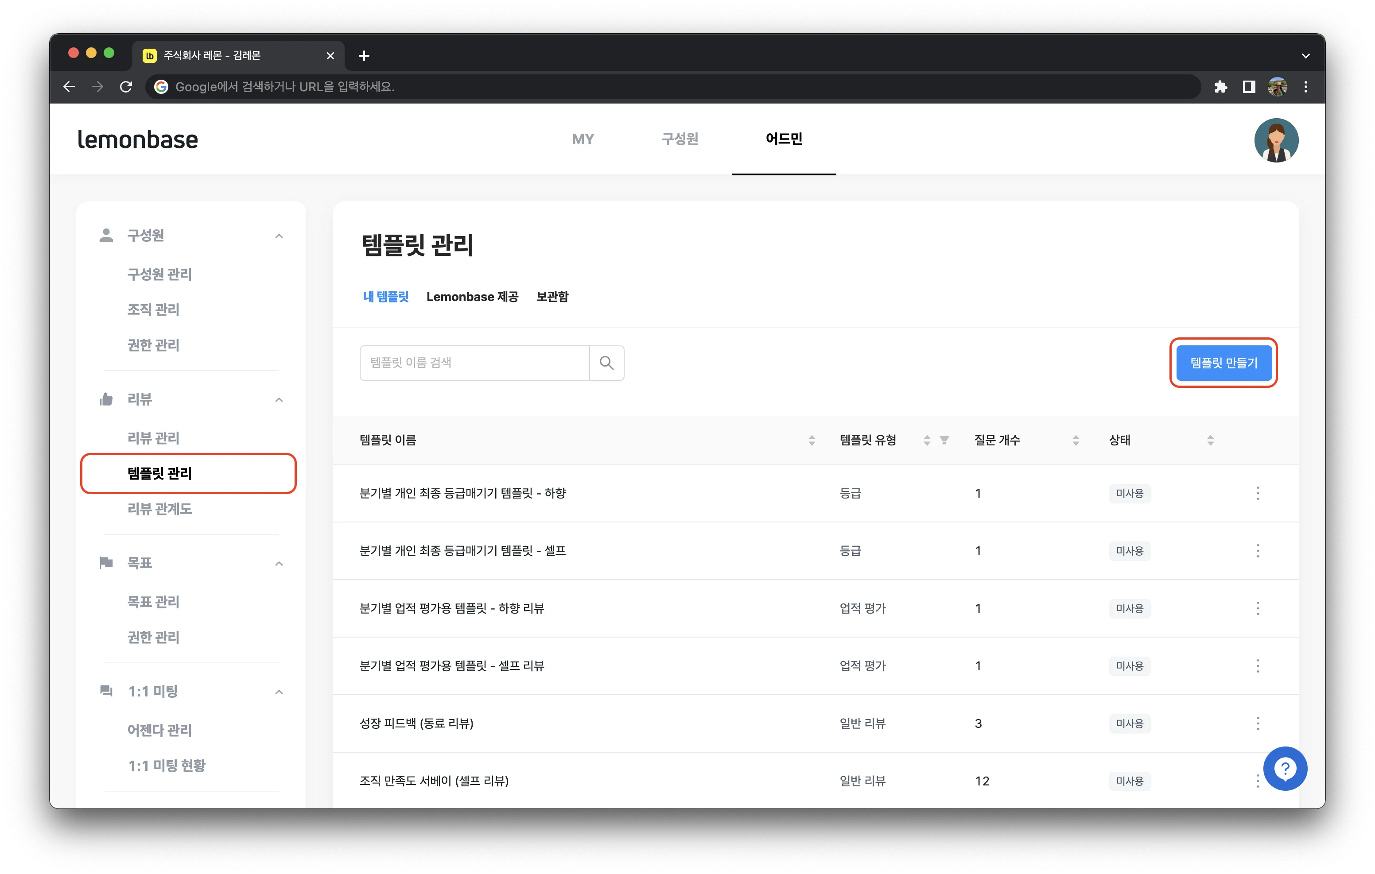Image resolution: width=1375 pixels, height=874 pixels.
Task: Toggle the browser side panel icon
Action: coord(1249,87)
